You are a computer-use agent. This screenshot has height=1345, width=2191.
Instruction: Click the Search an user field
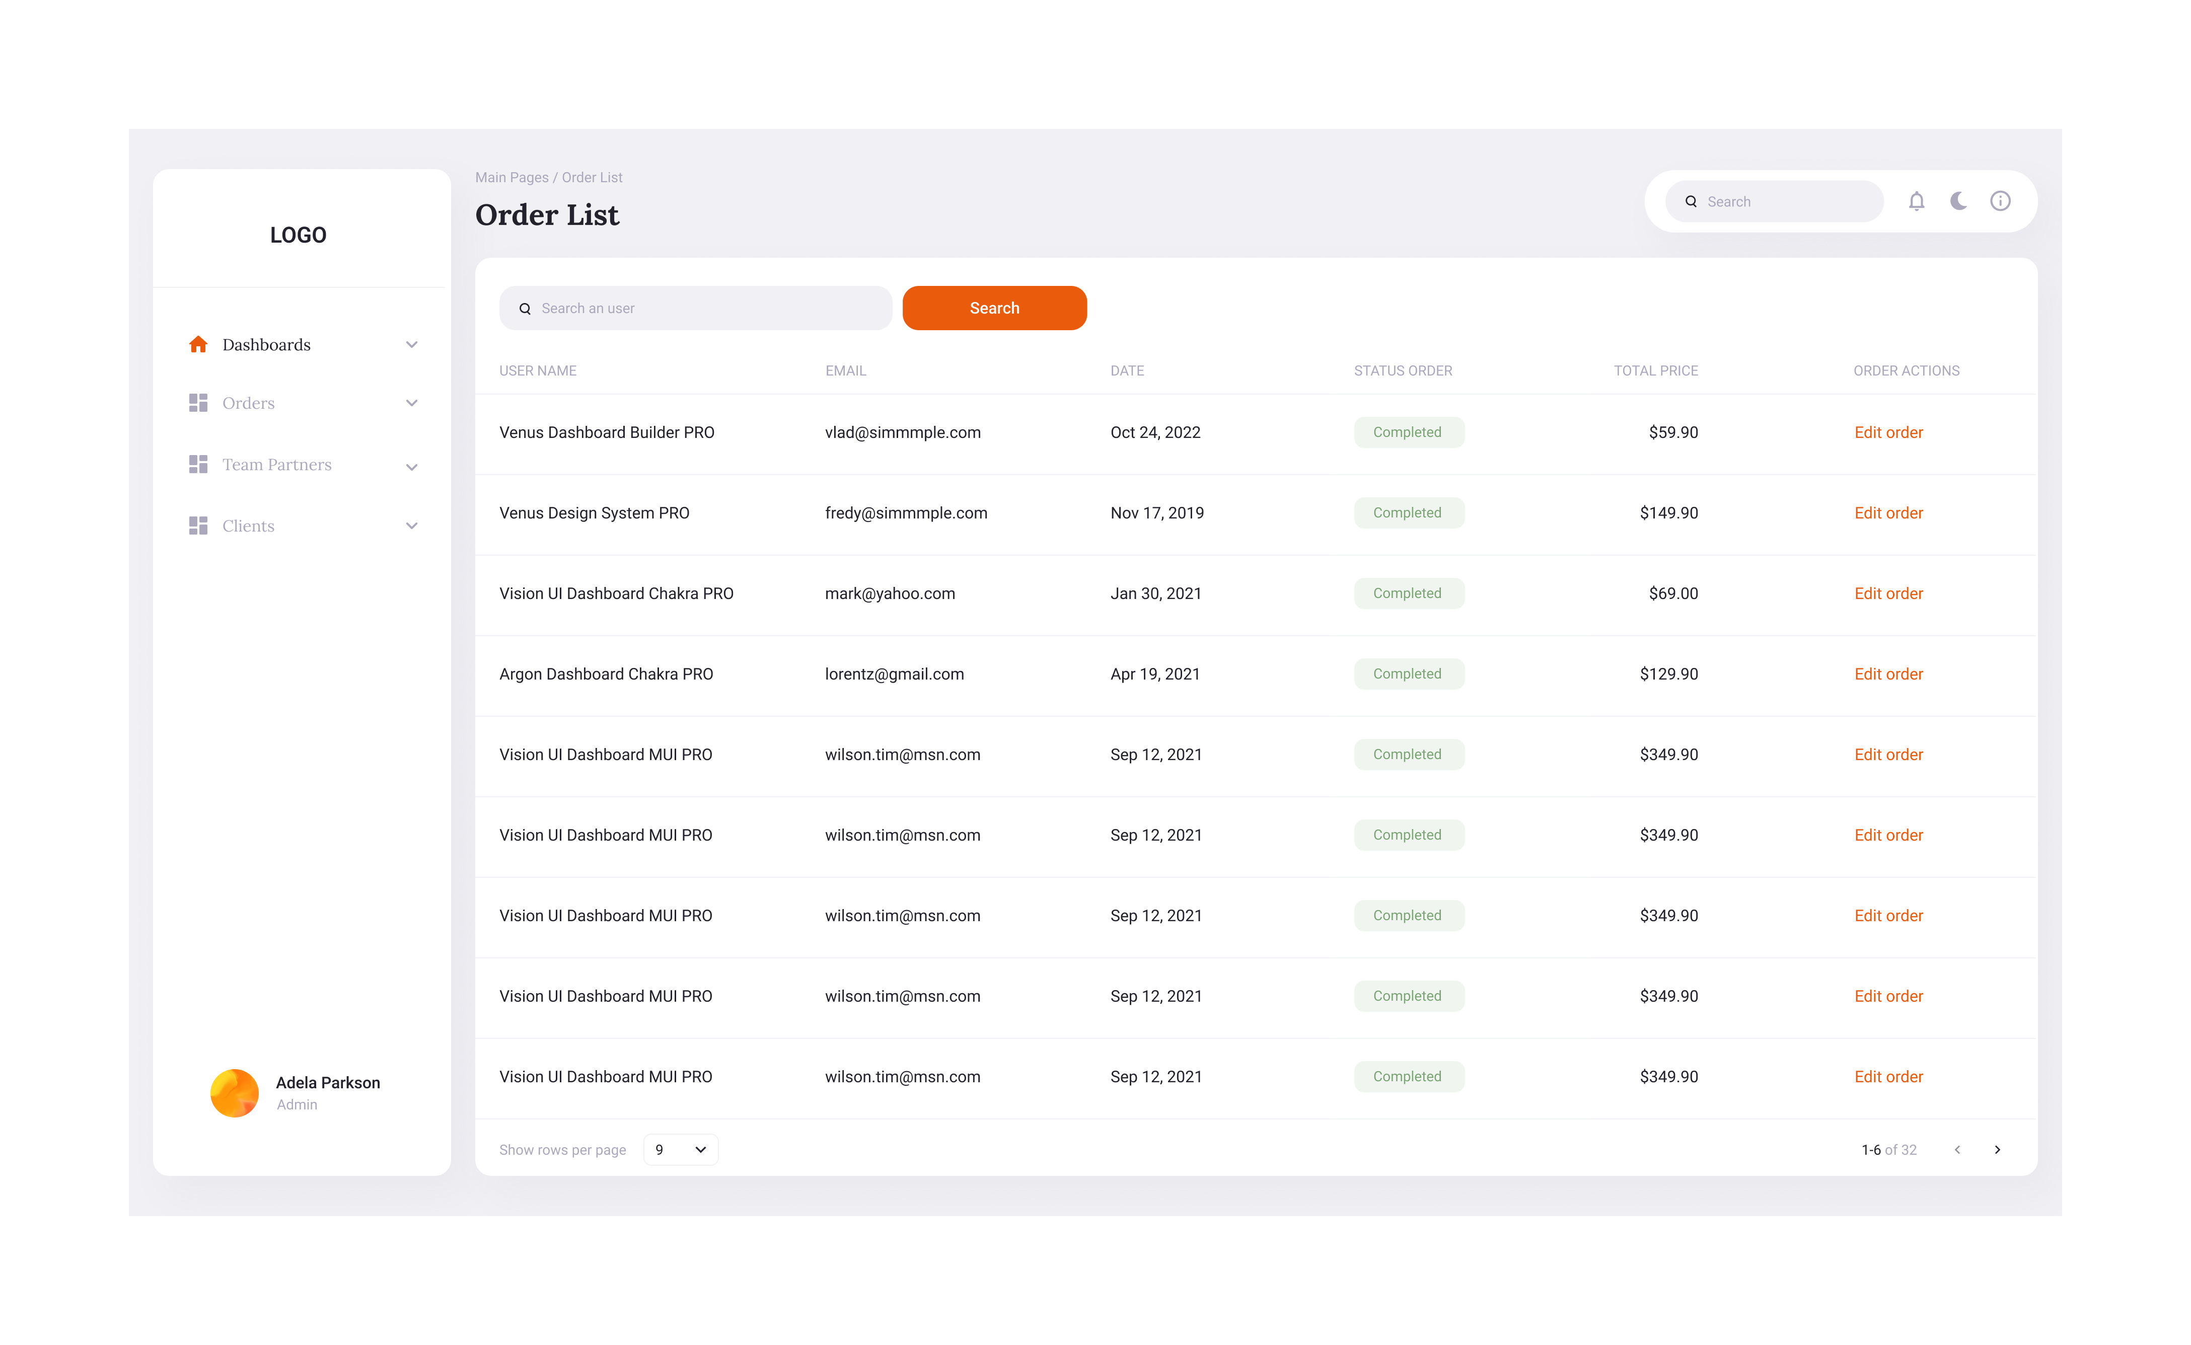tap(696, 308)
